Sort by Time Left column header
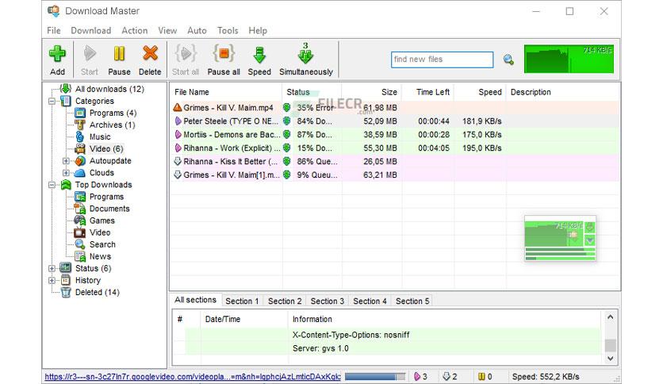 click(x=427, y=92)
